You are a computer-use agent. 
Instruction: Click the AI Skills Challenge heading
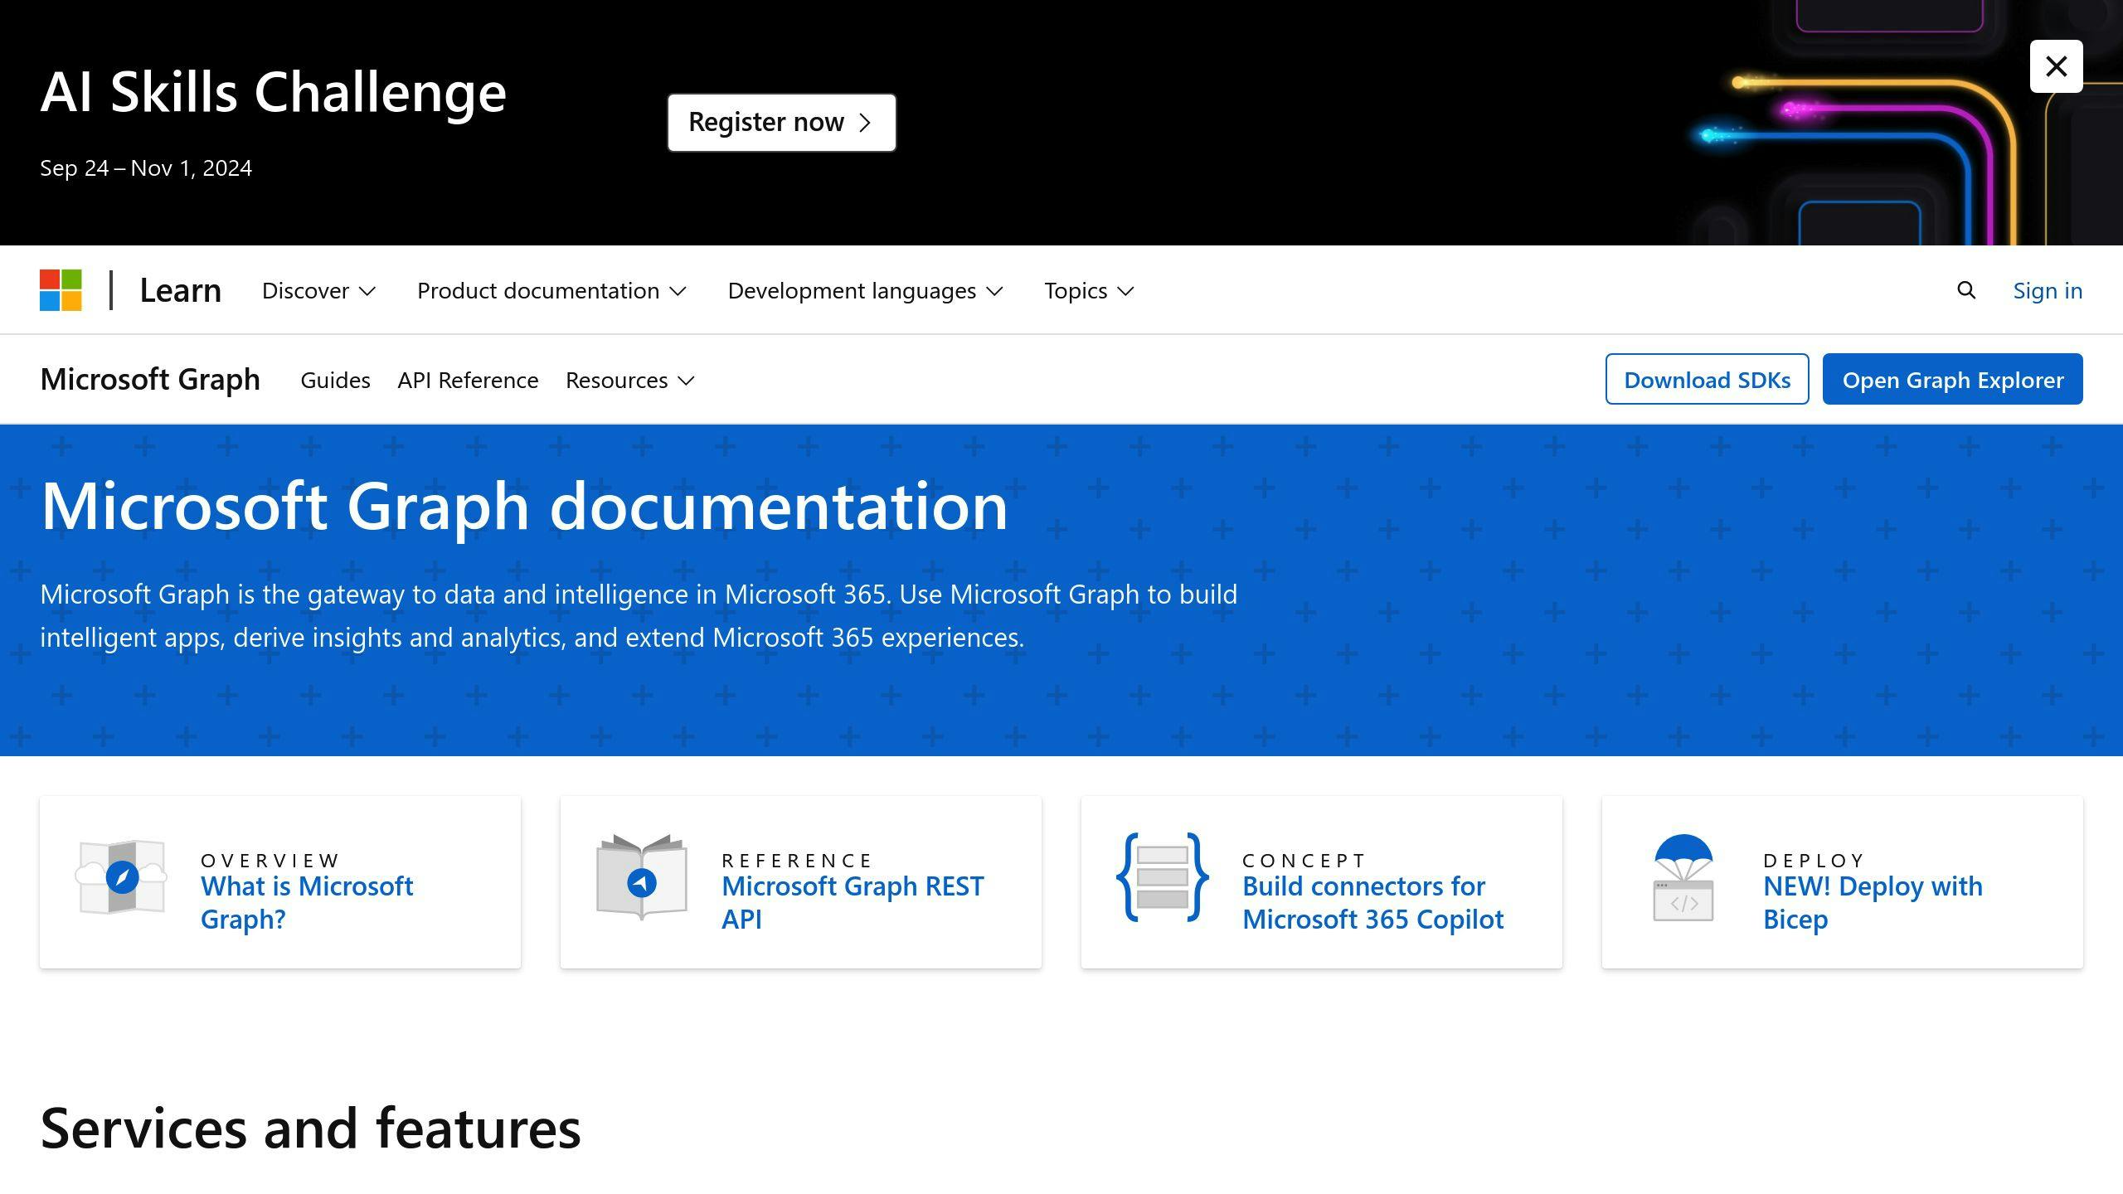[x=273, y=91]
